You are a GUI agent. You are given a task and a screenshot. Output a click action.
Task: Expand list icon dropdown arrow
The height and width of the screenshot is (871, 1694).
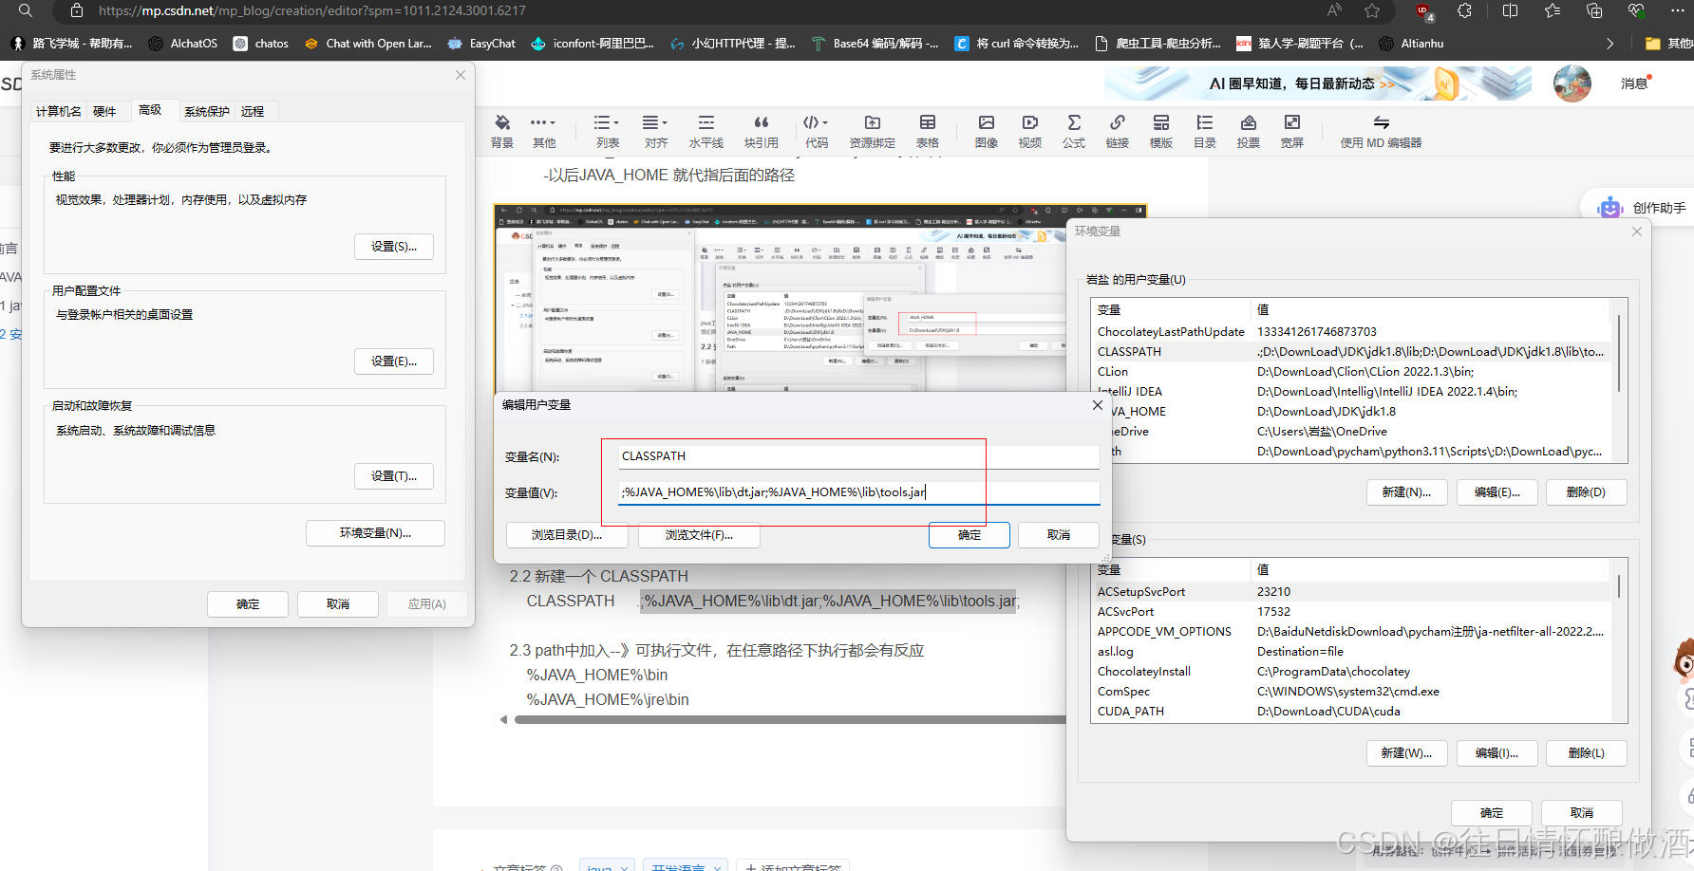click(616, 122)
